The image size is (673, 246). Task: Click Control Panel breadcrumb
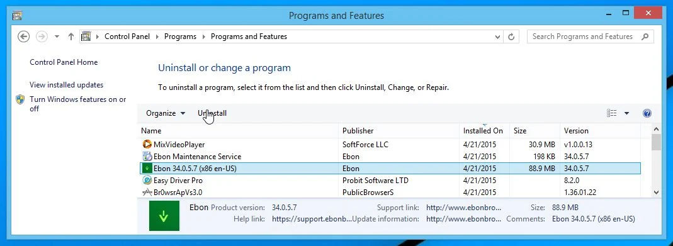coord(127,36)
